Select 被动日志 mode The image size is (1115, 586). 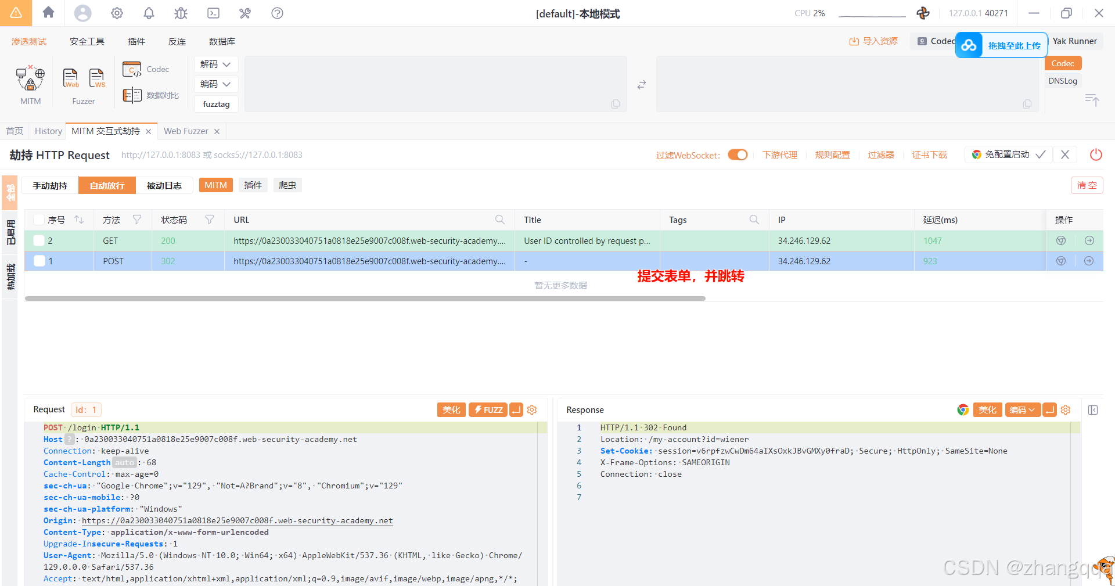[164, 185]
